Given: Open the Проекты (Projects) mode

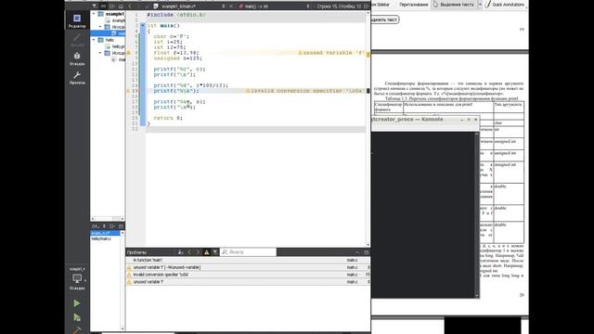Looking at the screenshot, I should tap(77, 78).
